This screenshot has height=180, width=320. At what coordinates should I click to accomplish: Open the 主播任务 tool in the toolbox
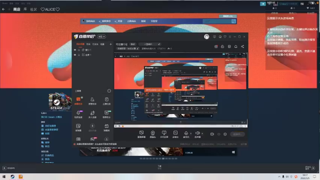point(106,101)
